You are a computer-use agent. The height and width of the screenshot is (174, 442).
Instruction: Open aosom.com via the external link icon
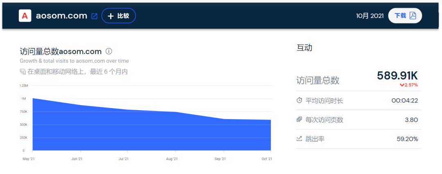[95, 16]
